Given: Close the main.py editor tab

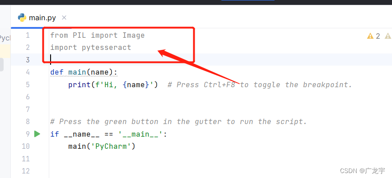Looking at the screenshot, I should [64, 18].
